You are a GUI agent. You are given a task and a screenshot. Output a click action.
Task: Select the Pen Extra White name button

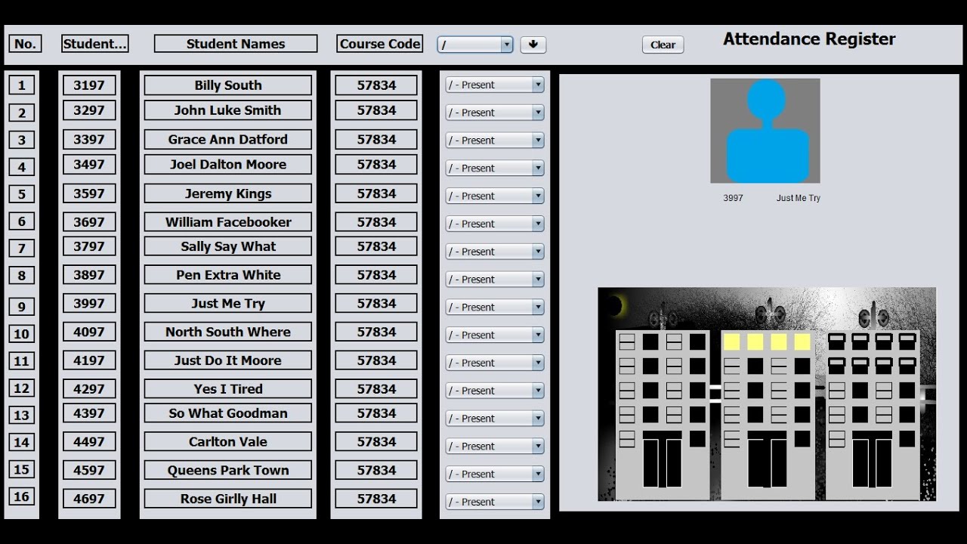coord(227,275)
